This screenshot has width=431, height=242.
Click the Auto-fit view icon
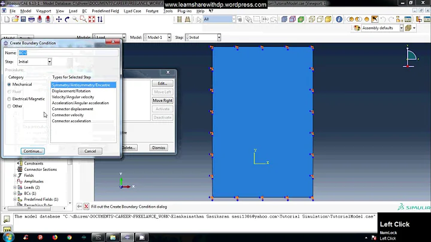(92, 19)
